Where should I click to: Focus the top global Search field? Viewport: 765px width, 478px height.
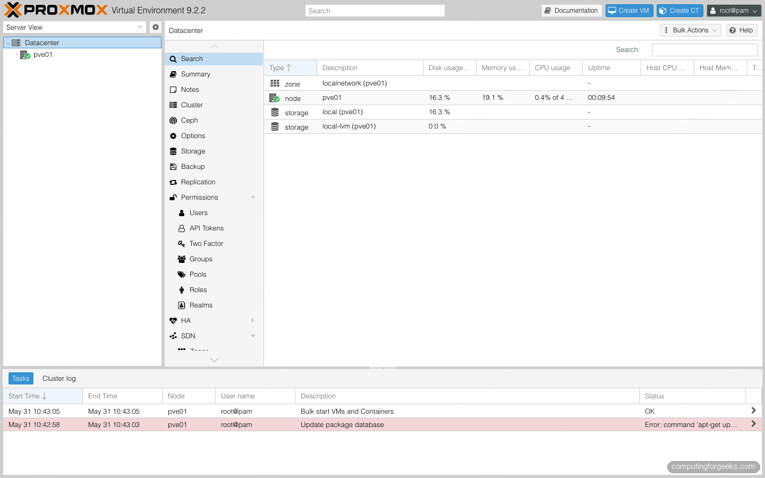[375, 11]
